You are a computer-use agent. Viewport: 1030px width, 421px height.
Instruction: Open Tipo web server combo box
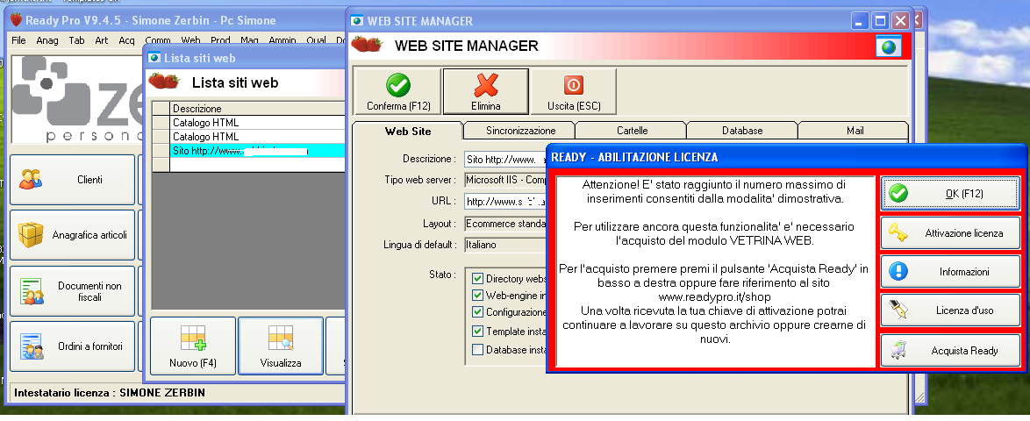(x=505, y=179)
